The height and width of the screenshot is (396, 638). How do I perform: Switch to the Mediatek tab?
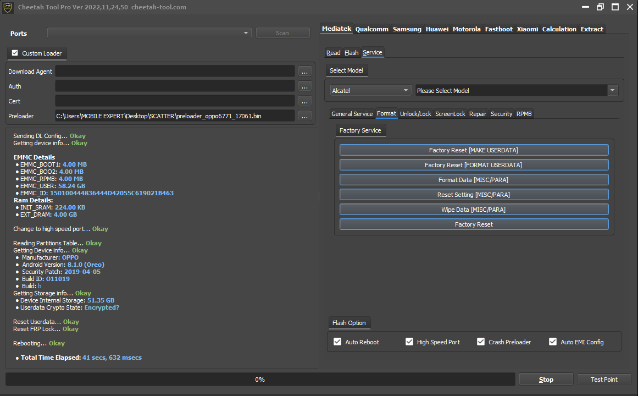[336, 29]
